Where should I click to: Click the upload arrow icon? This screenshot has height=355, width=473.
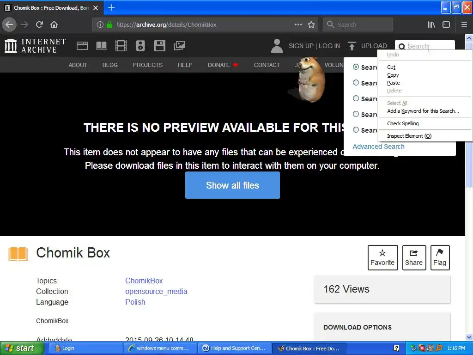(352, 46)
